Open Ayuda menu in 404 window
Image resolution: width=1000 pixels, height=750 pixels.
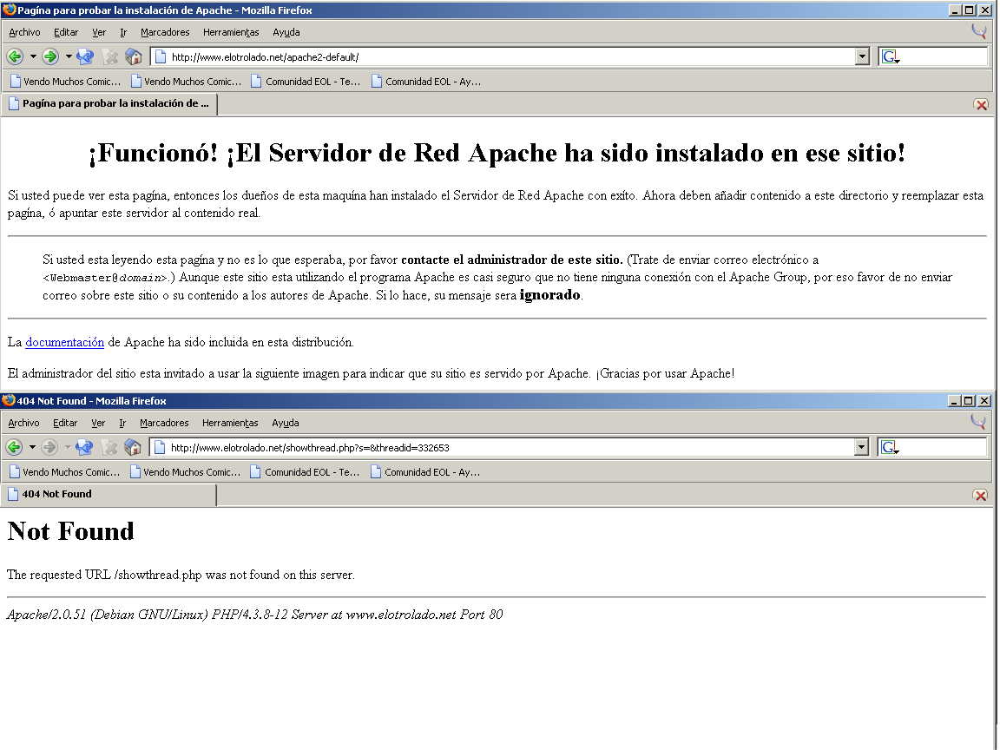point(285,422)
